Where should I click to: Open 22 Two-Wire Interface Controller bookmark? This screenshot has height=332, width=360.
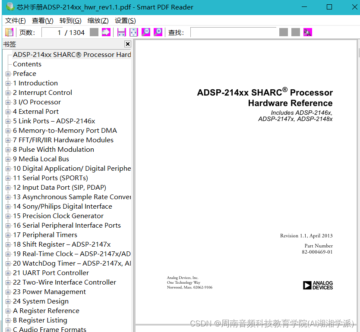pos(64,282)
